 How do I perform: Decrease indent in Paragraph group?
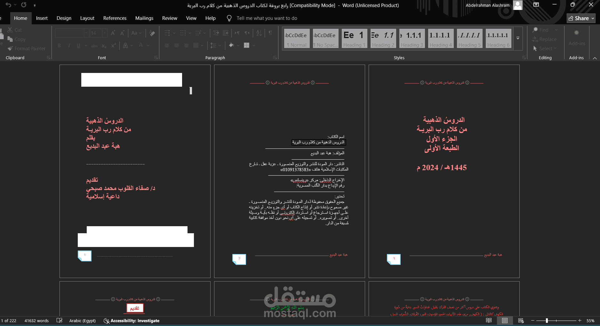pos(216,33)
